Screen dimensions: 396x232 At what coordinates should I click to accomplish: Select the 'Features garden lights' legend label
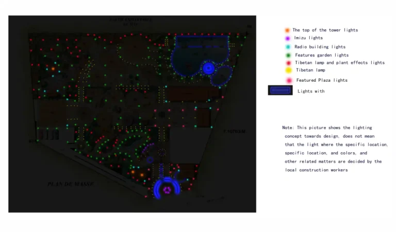pyautogui.click(x=322, y=55)
